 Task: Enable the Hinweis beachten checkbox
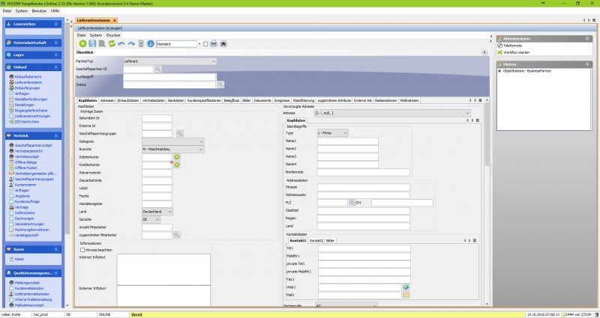click(82, 249)
